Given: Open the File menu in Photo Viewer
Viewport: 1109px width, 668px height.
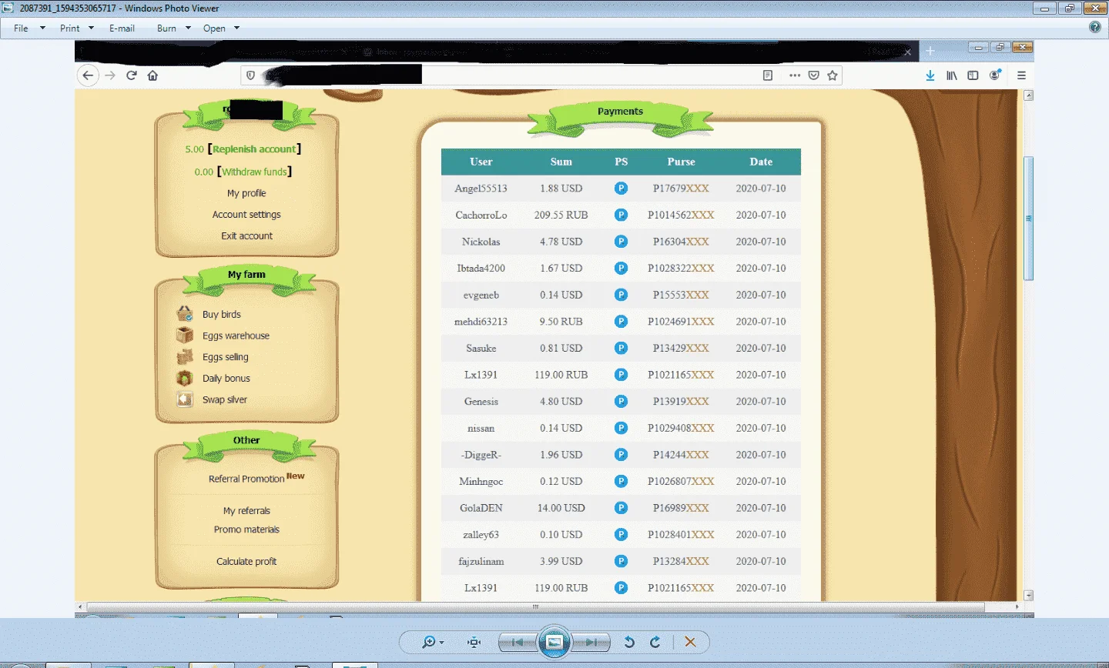Looking at the screenshot, I should [21, 28].
